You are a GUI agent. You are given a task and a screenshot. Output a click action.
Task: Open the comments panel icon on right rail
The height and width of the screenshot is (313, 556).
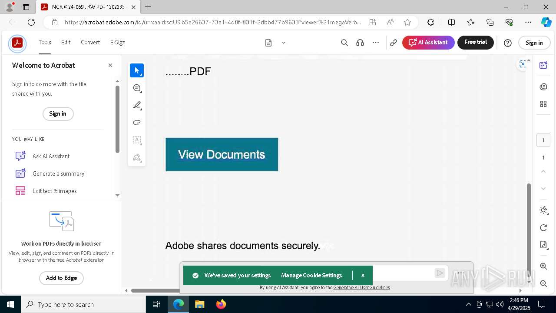click(x=543, y=87)
